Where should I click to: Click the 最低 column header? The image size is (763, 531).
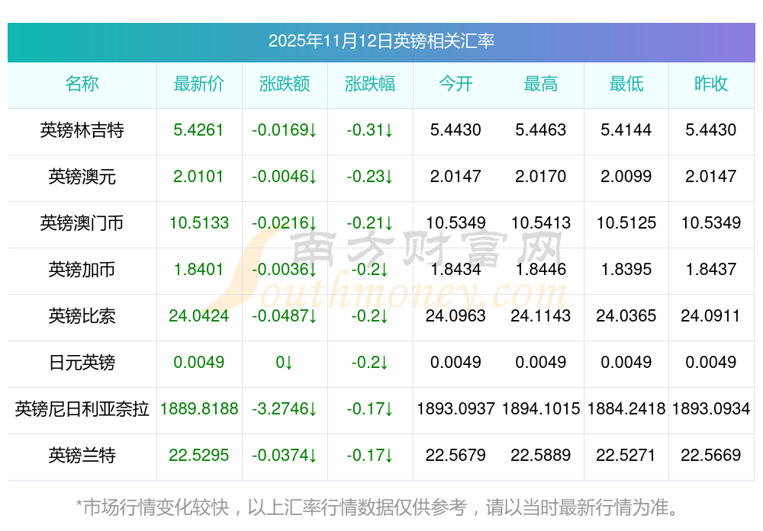coord(626,84)
